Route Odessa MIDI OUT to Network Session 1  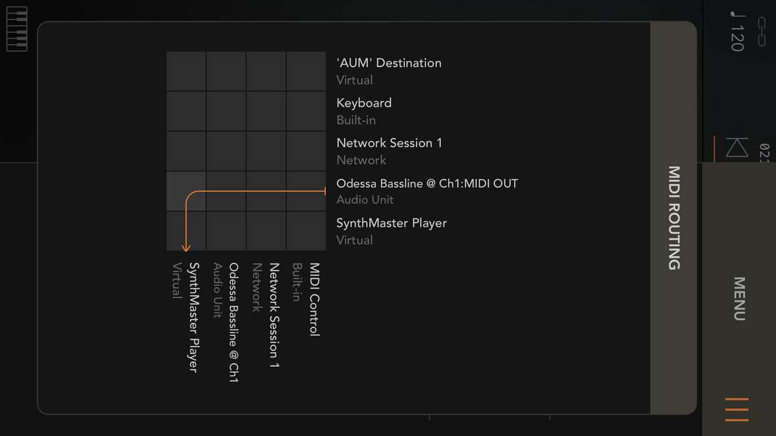point(266,191)
